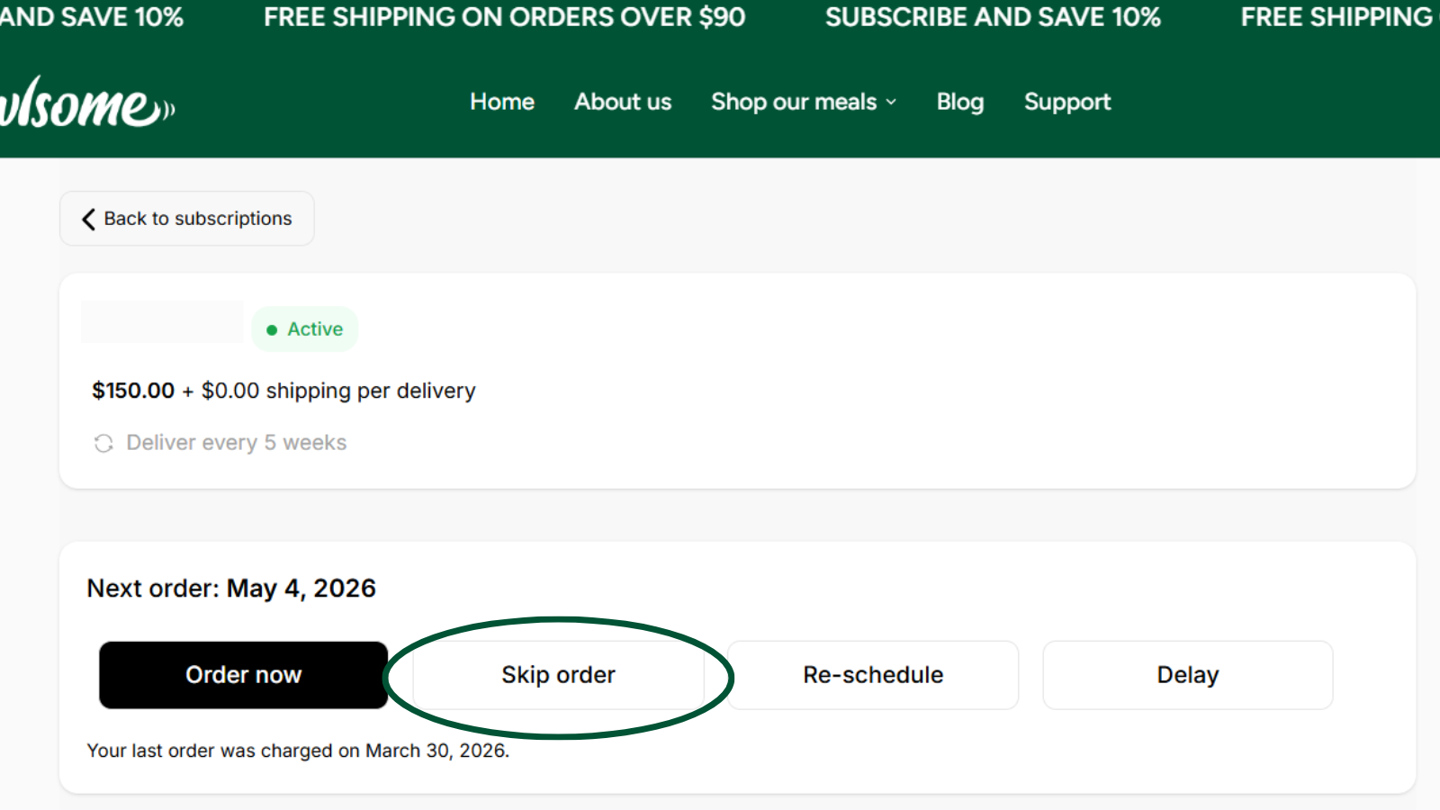Screen dimensions: 1440x810
Task: Click the $150.00 price amount
Action: point(133,391)
